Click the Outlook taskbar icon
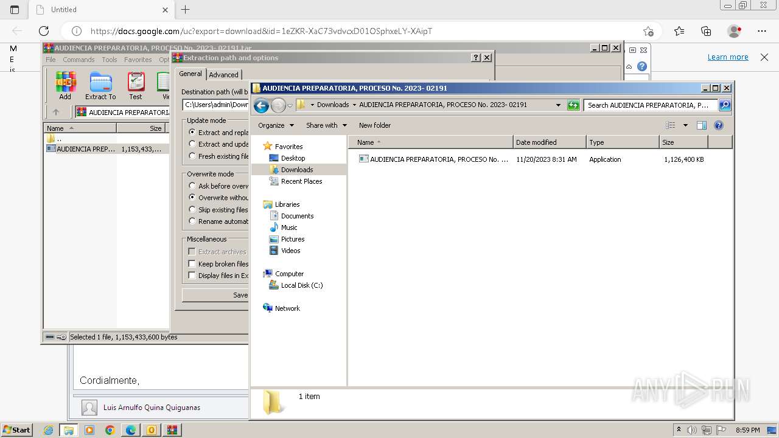779x438 pixels. click(151, 430)
